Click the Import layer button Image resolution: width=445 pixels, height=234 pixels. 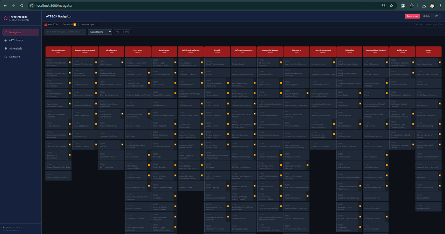click(x=87, y=24)
